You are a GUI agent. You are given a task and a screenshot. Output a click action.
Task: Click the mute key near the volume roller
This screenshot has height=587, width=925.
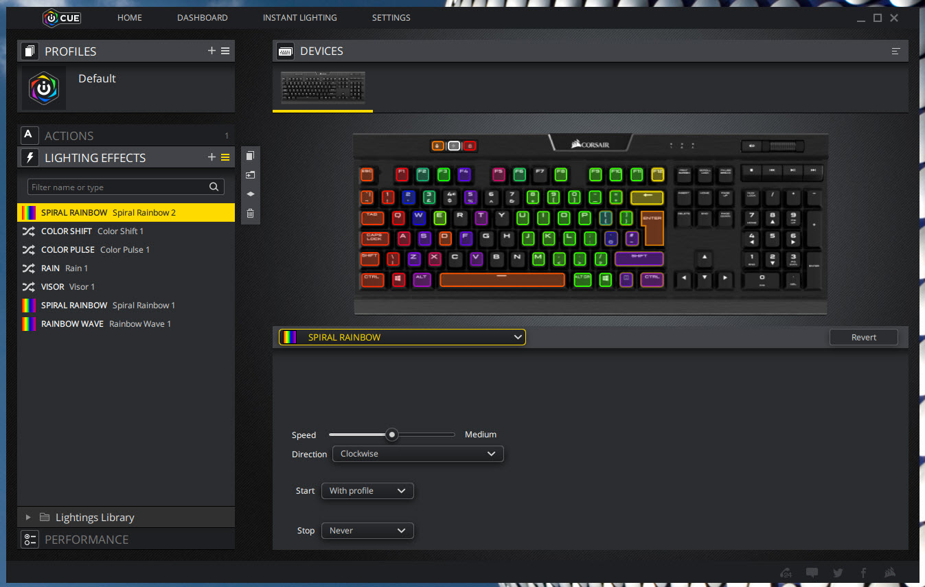[x=751, y=146]
